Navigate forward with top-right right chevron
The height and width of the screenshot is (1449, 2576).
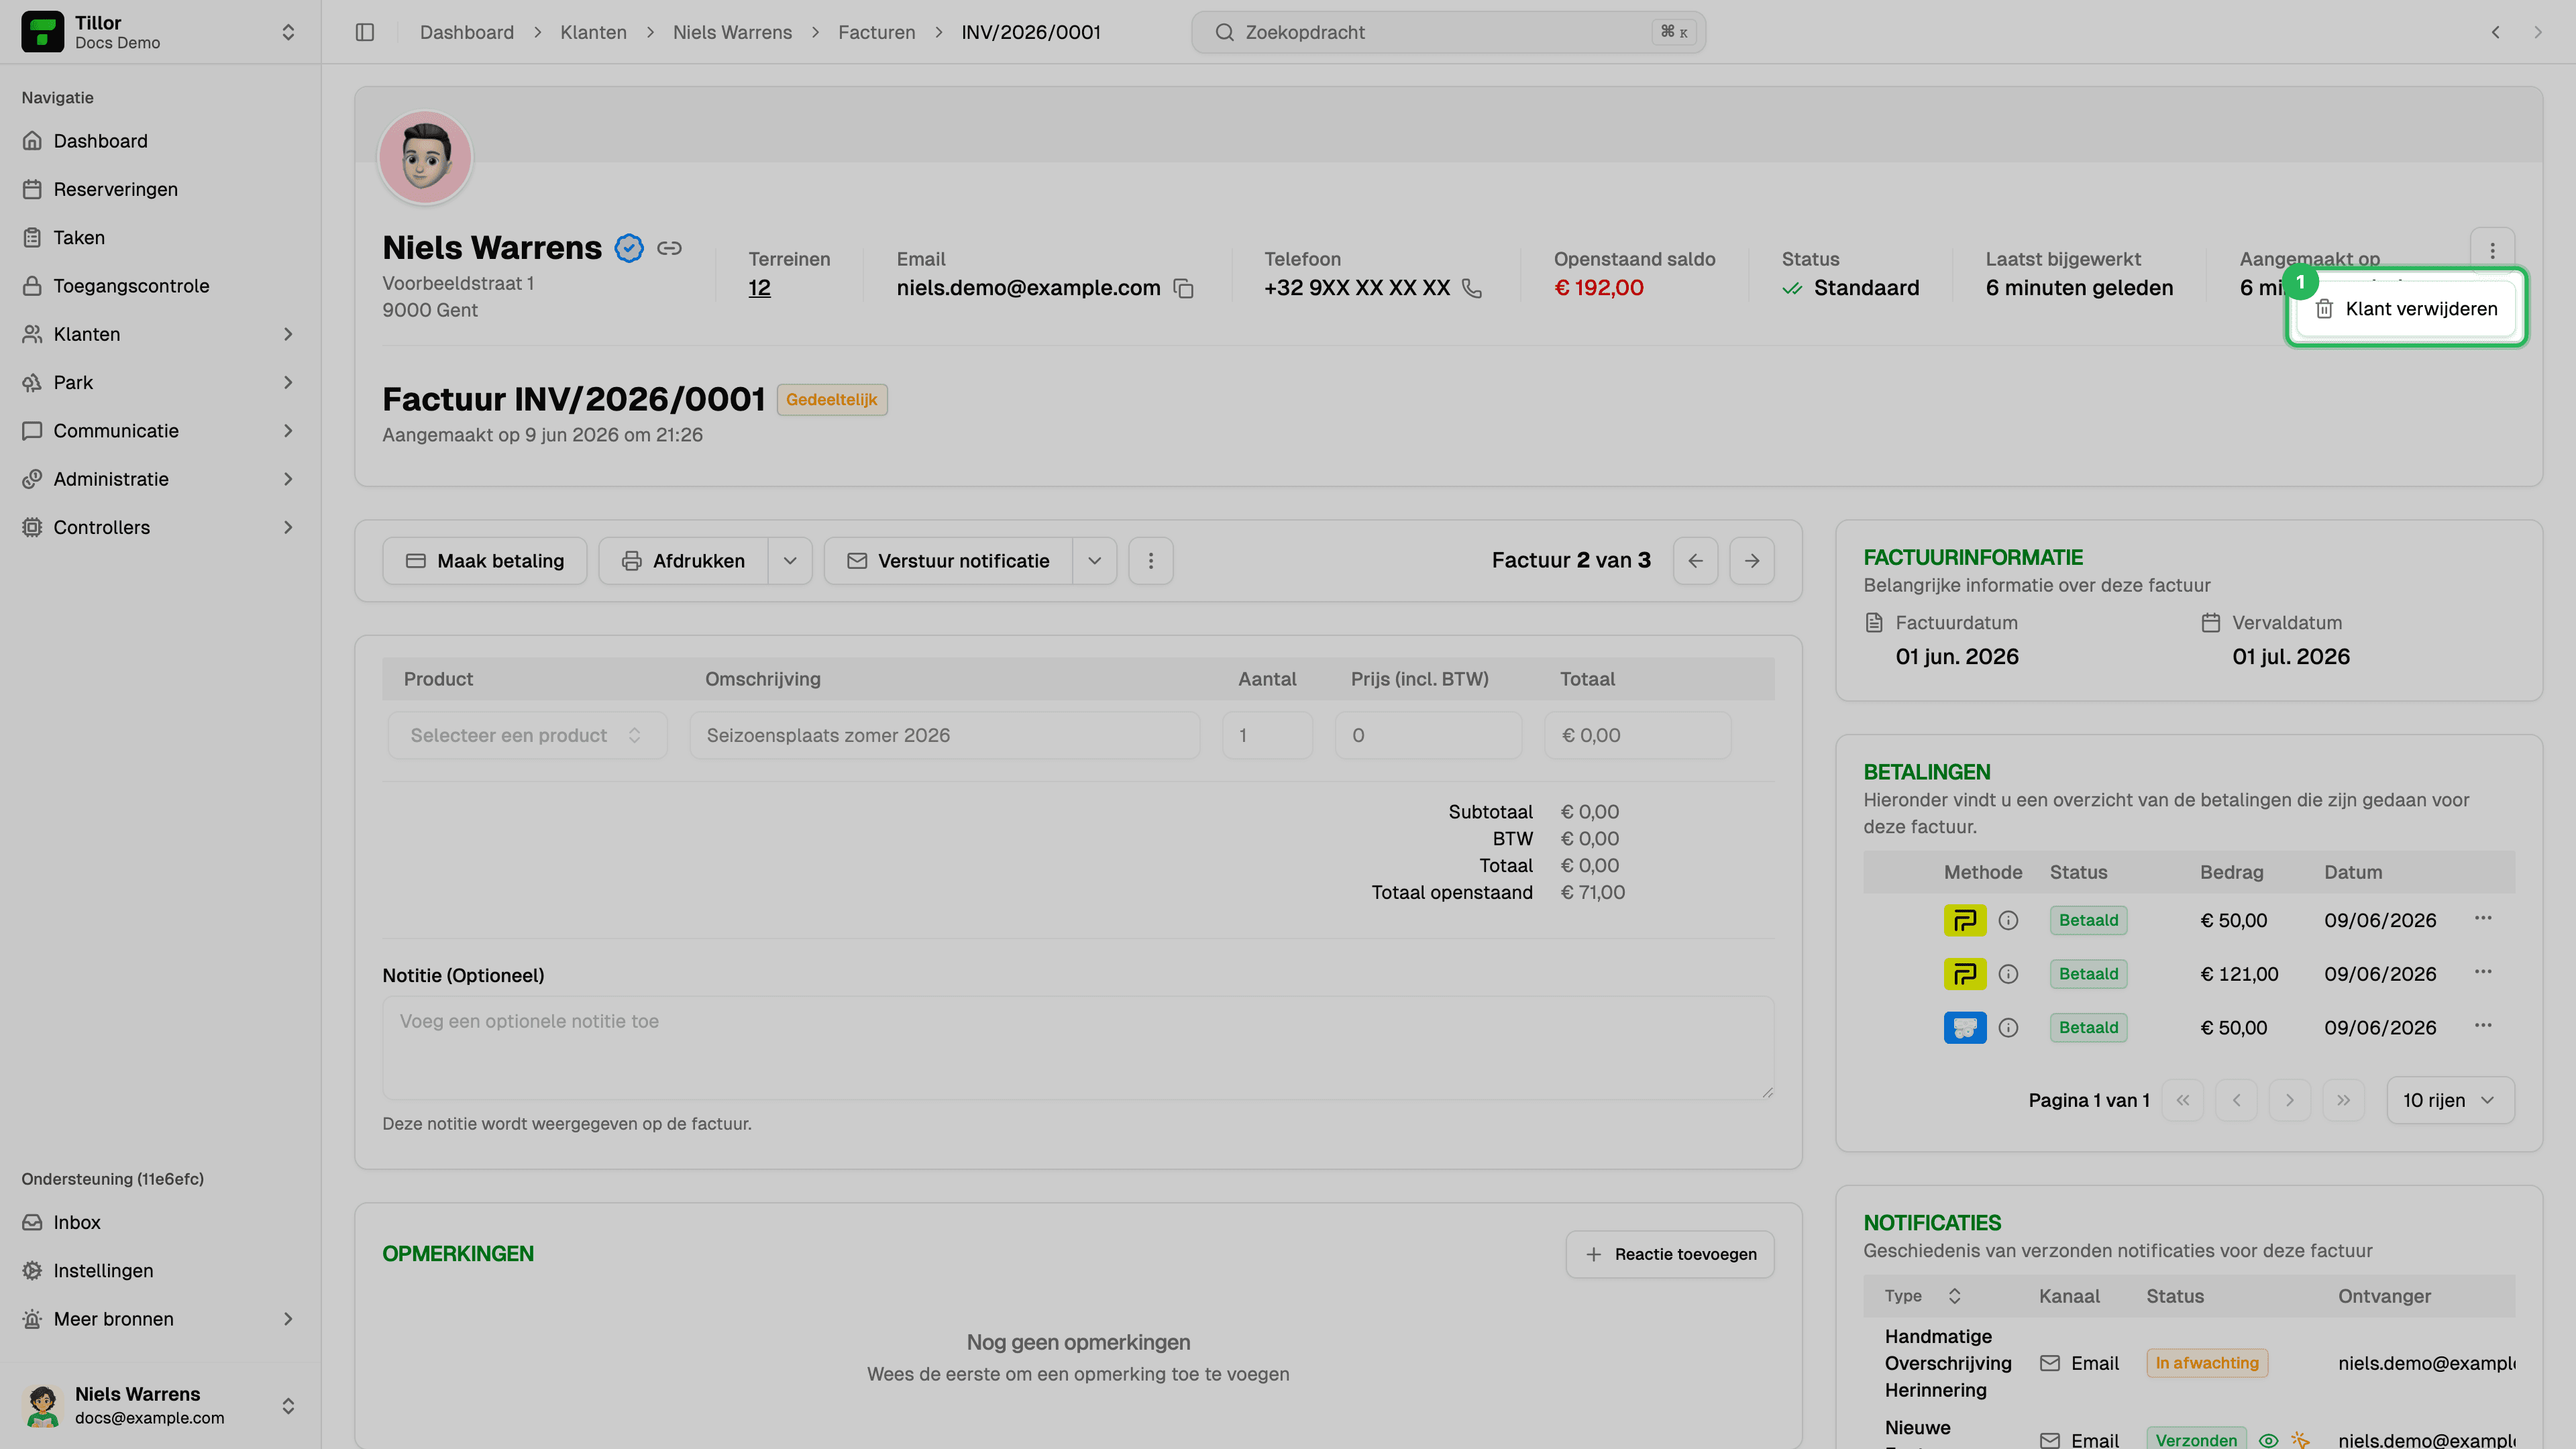pos(2538,32)
